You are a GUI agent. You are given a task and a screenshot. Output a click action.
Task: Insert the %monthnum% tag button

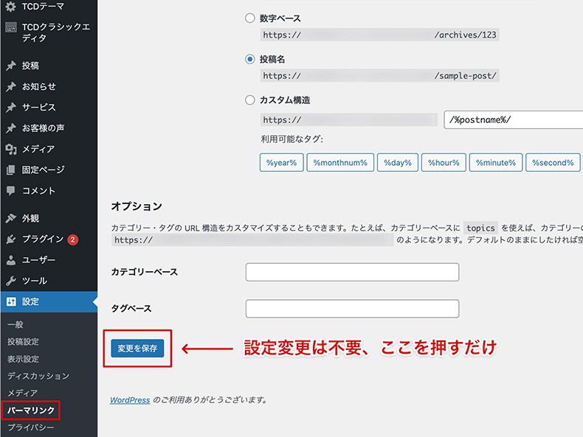pyautogui.click(x=339, y=163)
